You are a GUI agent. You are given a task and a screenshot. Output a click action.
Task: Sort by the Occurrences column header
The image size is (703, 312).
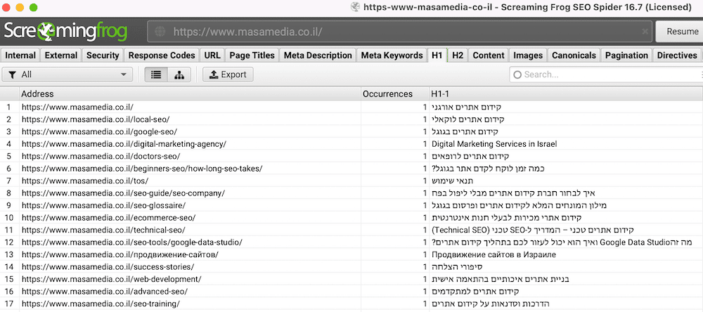click(394, 93)
